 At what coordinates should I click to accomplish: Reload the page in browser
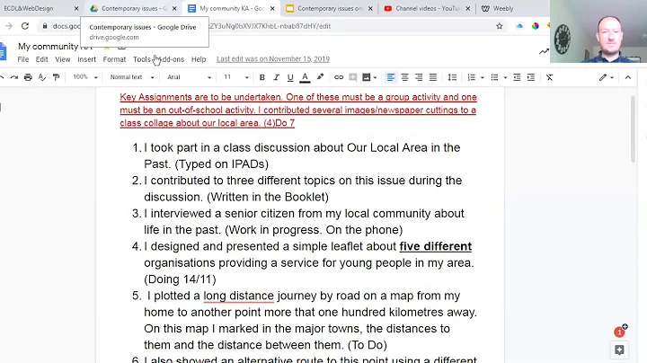click(25, 26)
